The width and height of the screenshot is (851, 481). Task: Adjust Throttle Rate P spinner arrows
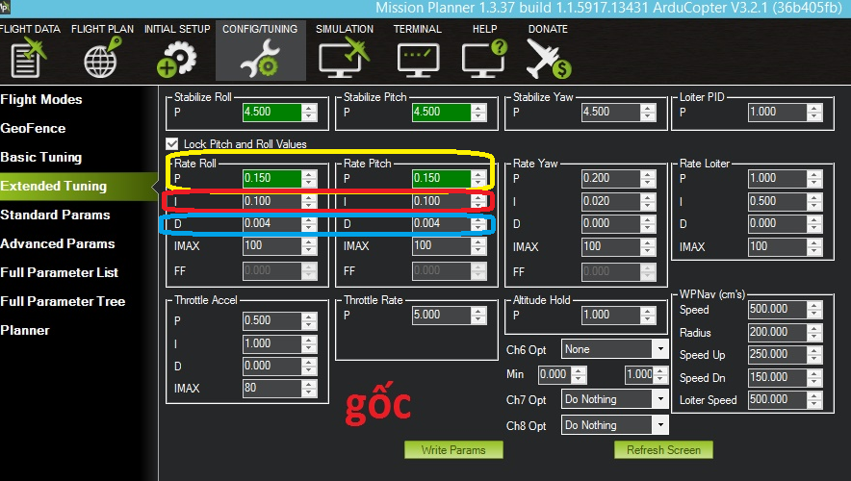coord(478,316)
